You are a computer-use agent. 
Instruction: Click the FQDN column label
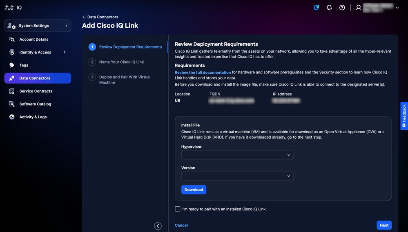point(215,94)
